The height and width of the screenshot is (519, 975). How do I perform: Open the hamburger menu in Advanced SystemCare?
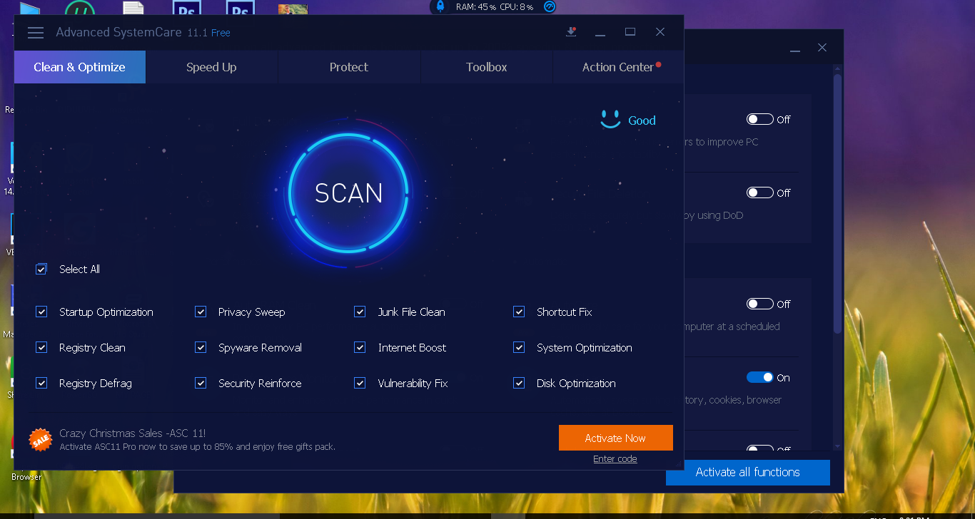[36, 33]
